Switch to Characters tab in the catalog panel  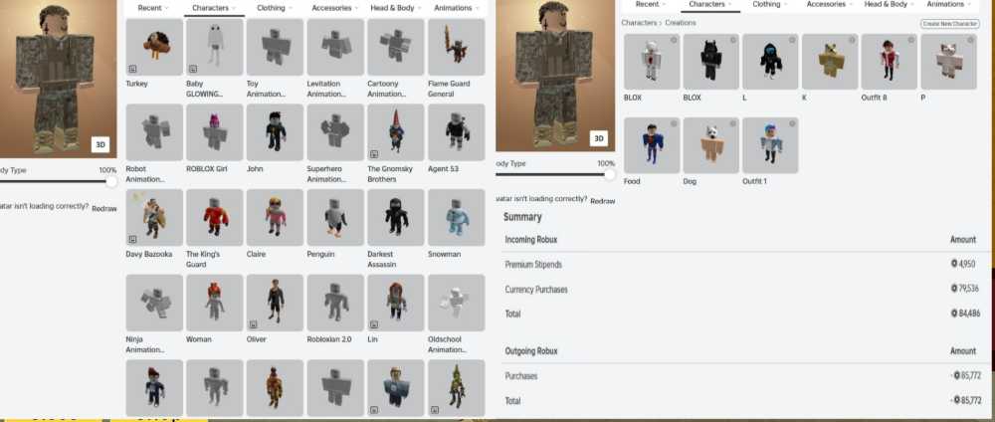[214, 8]
